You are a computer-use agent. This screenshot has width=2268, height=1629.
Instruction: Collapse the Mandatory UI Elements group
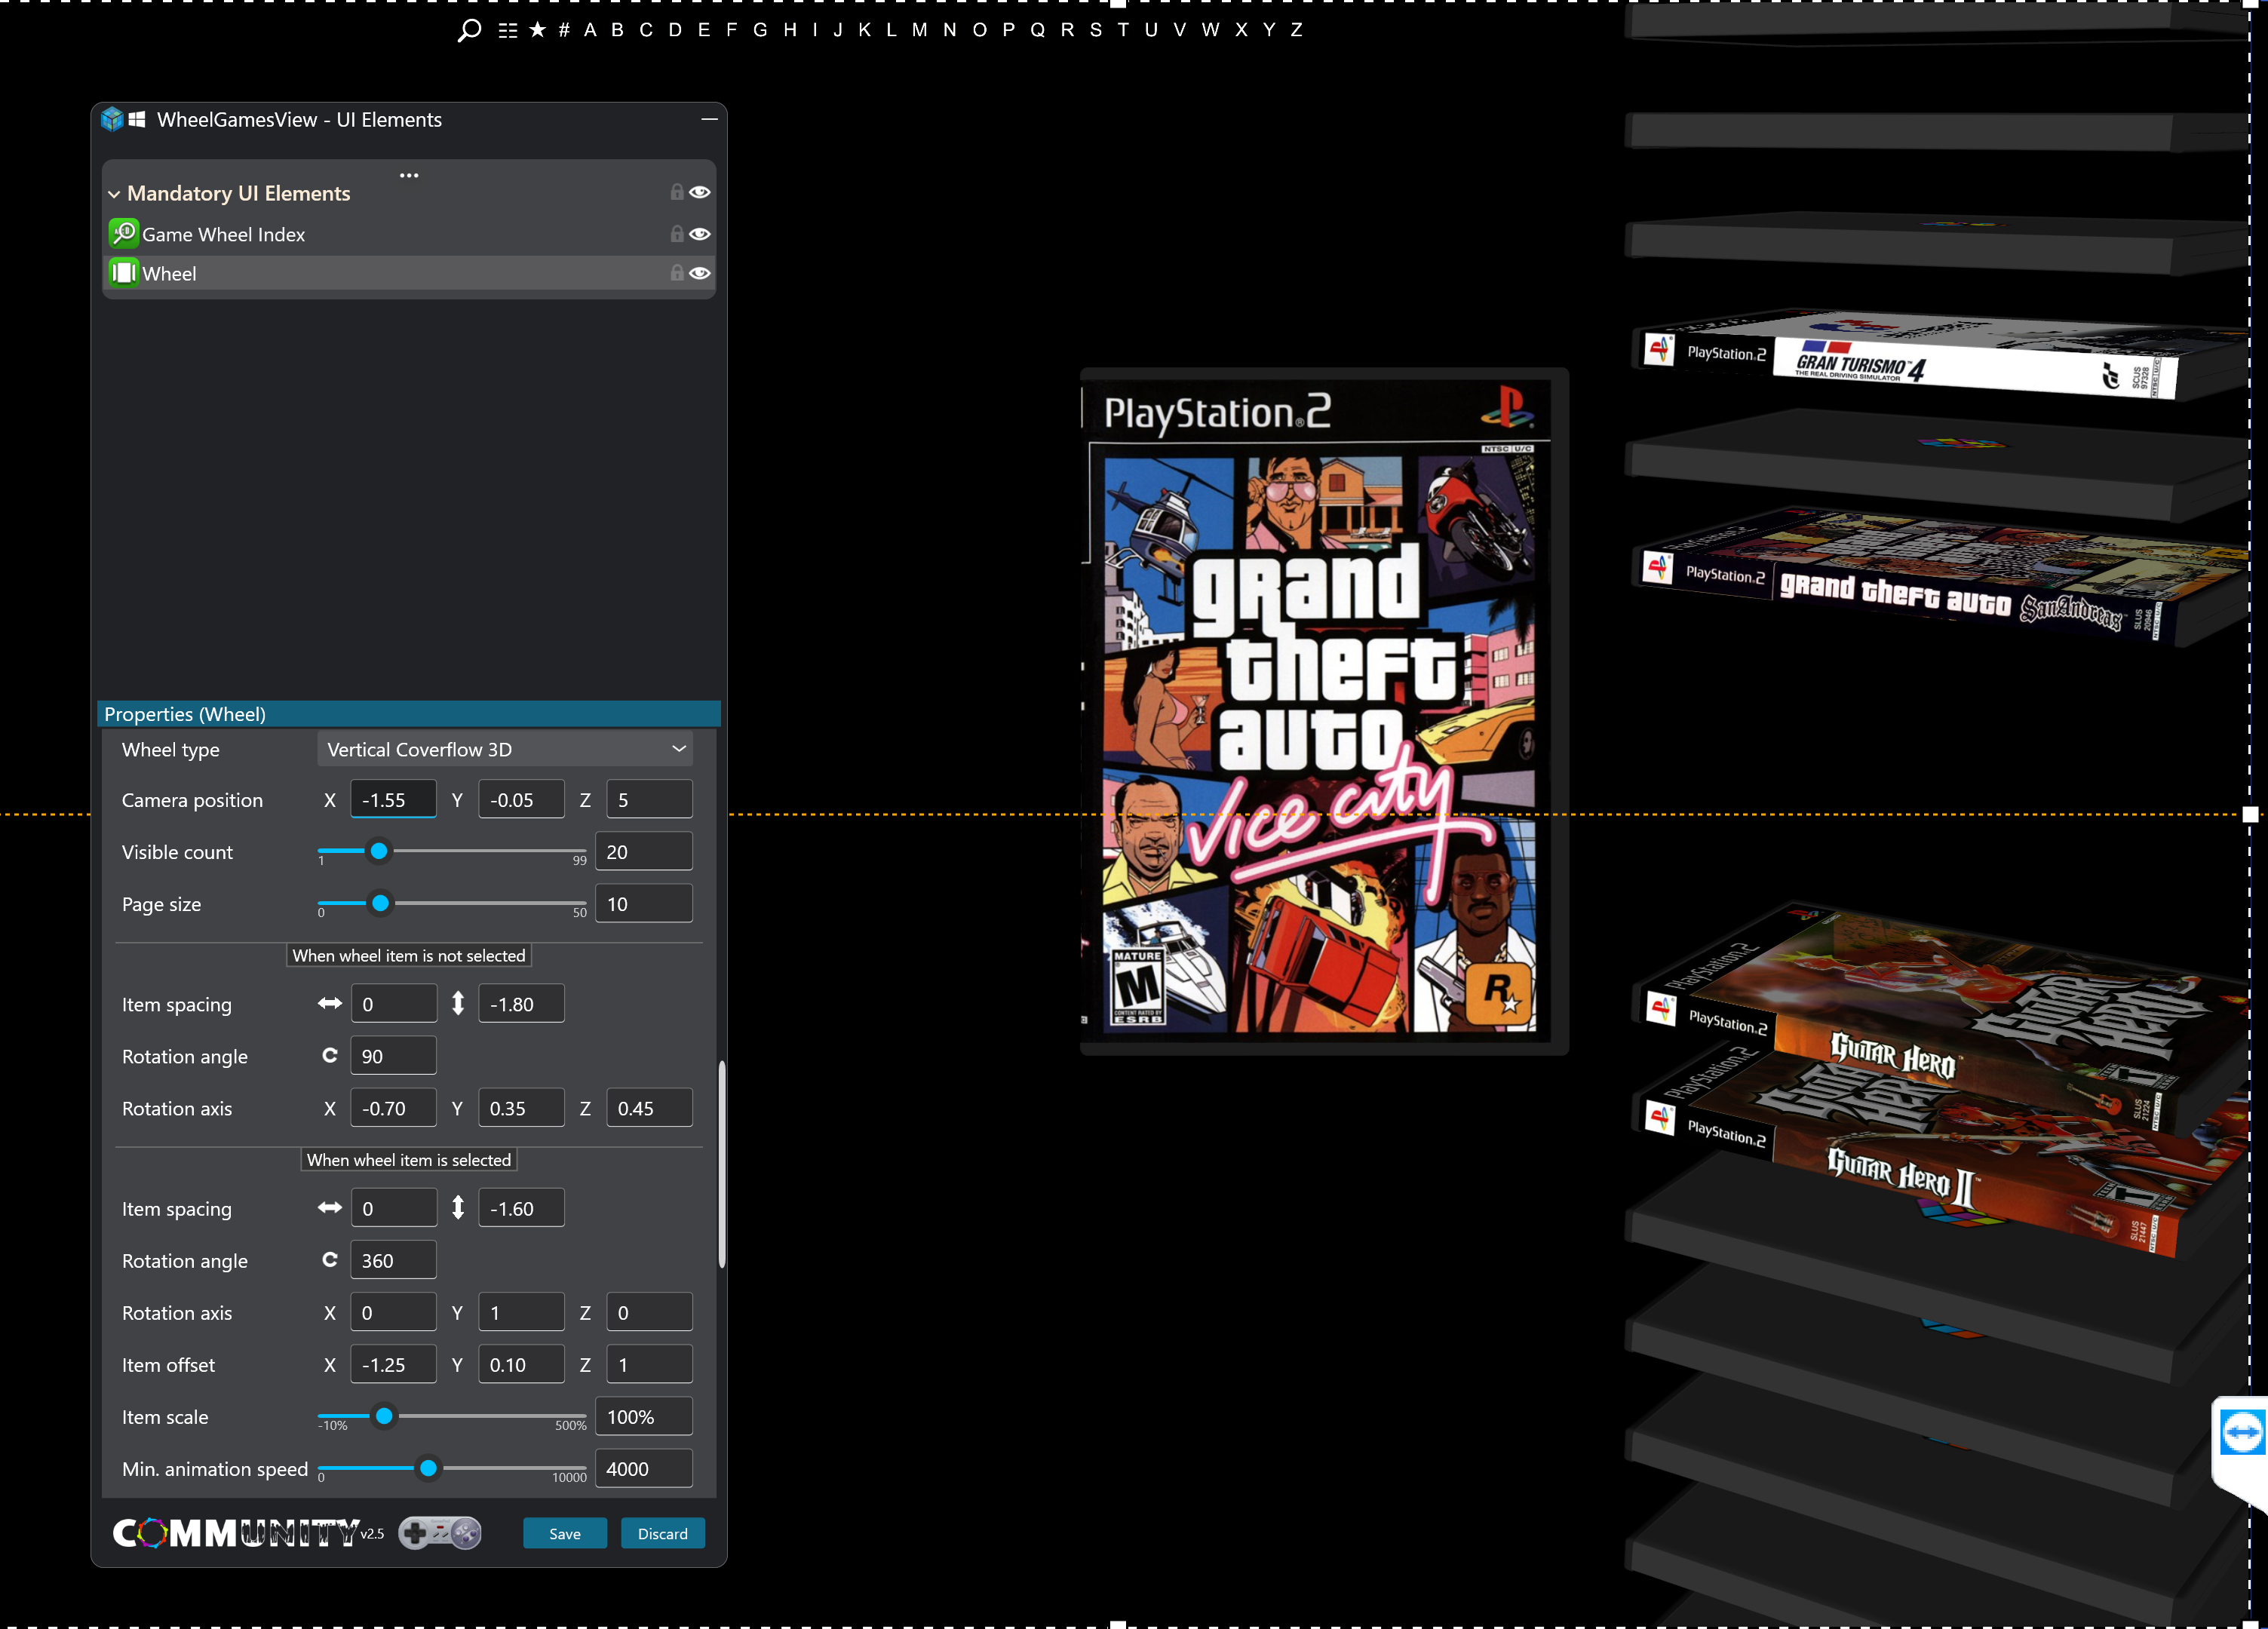pos(114,194)
